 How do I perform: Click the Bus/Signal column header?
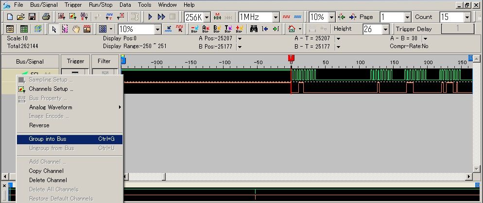coord(30,61)
